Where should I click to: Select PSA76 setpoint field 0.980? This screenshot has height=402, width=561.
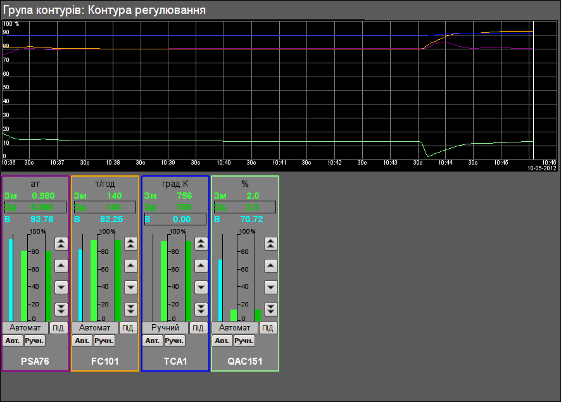point(35,207)
